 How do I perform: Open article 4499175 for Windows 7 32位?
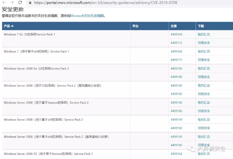point(176,43)
